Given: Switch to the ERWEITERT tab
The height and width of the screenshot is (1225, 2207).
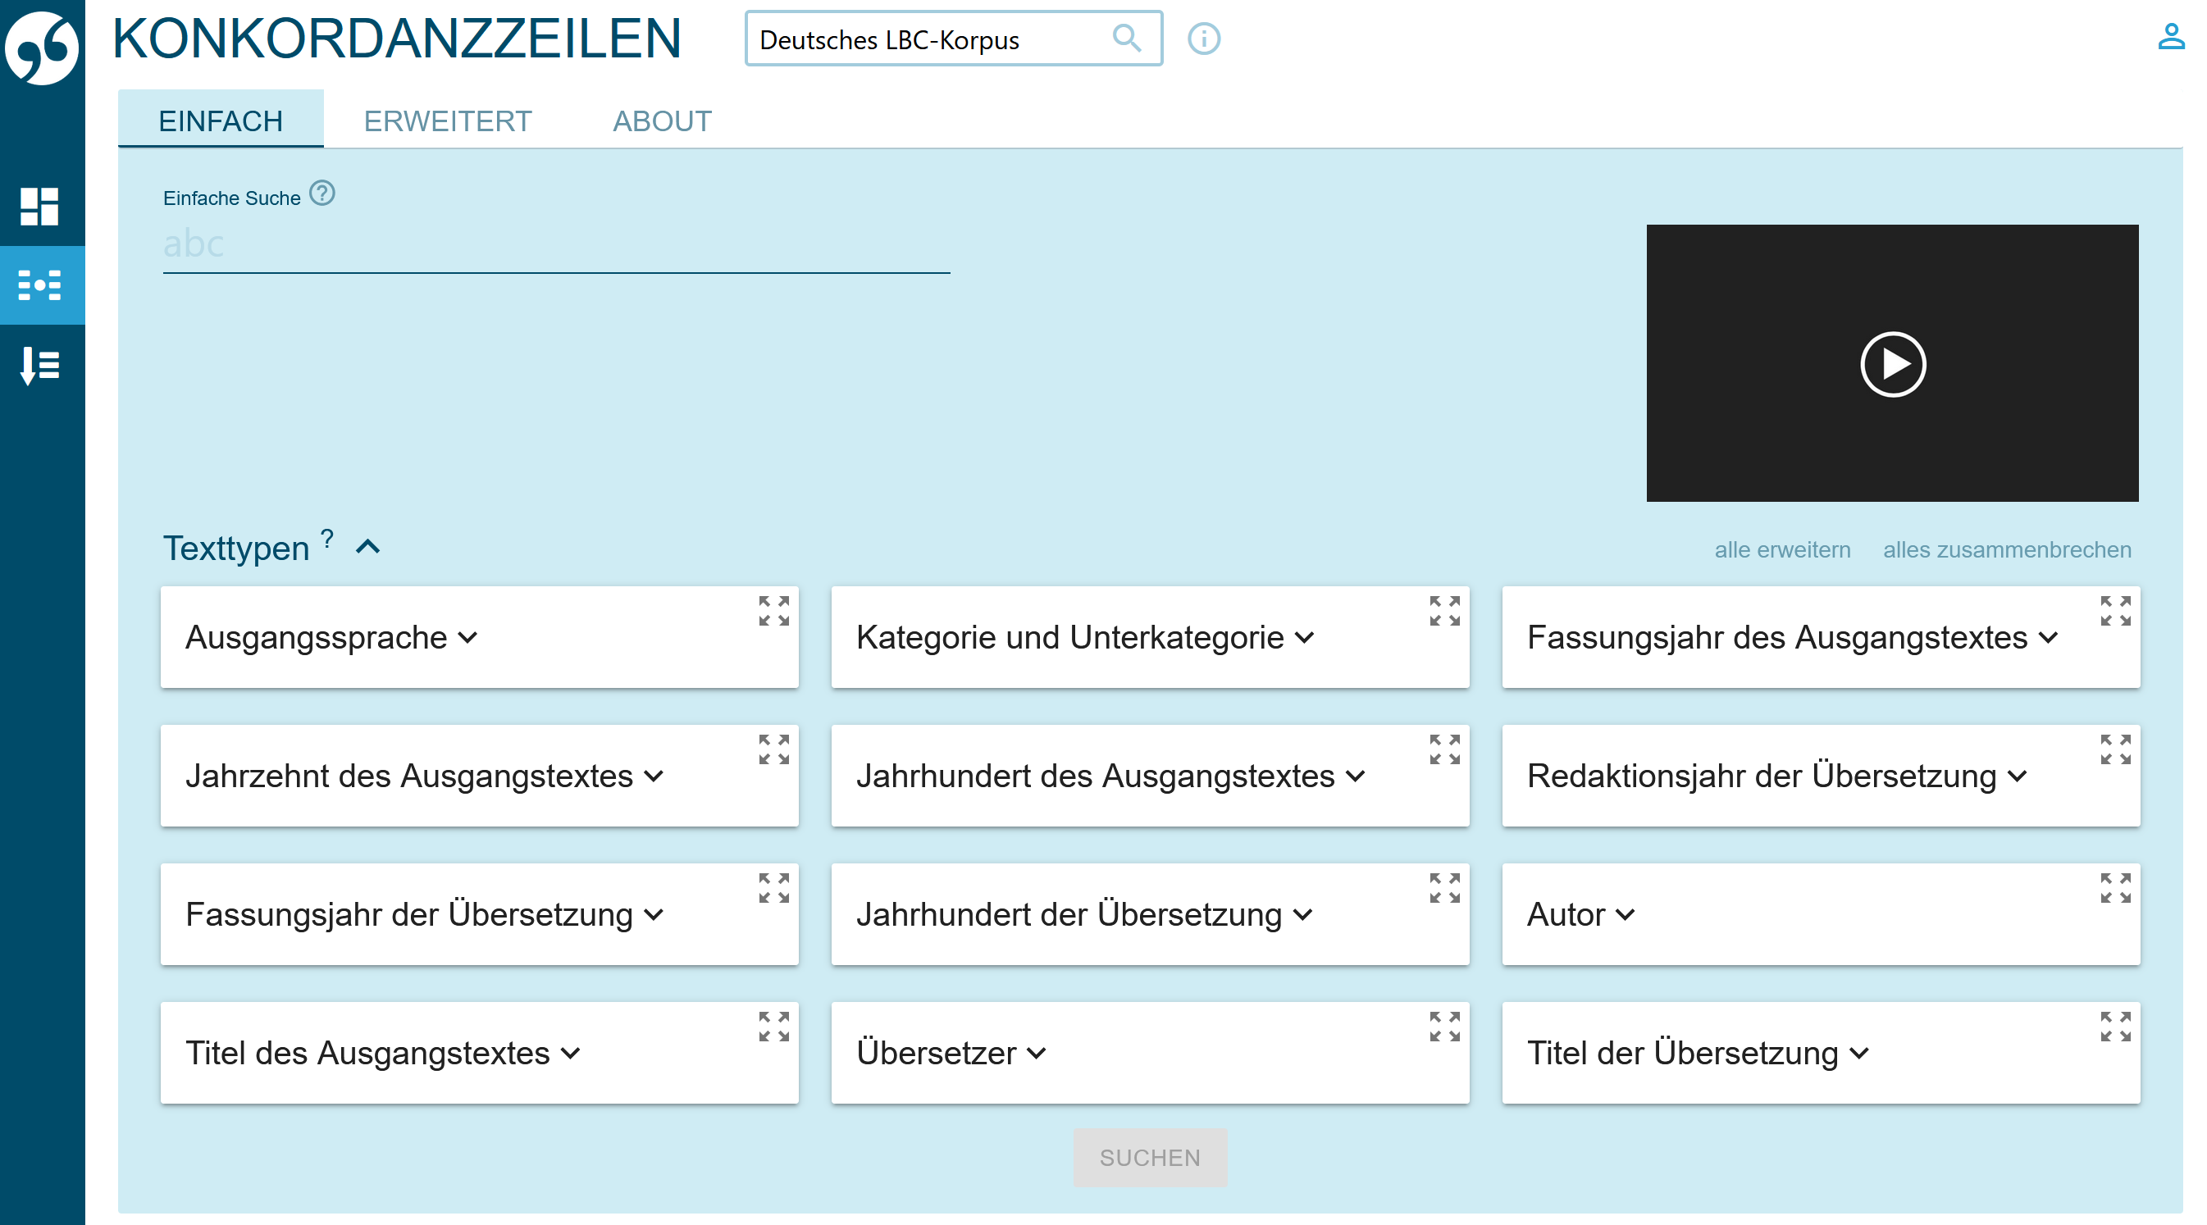Looking at the screenshot, I should 447,120.
